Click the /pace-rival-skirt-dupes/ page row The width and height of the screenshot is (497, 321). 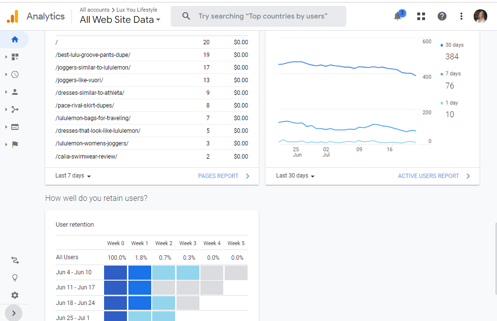click(152, 106)
